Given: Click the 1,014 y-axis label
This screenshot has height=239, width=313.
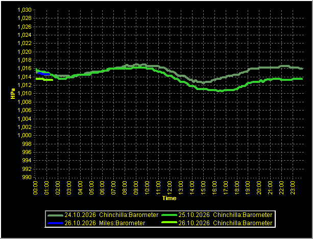Looking at the screenshot, I should pos(25,77).
